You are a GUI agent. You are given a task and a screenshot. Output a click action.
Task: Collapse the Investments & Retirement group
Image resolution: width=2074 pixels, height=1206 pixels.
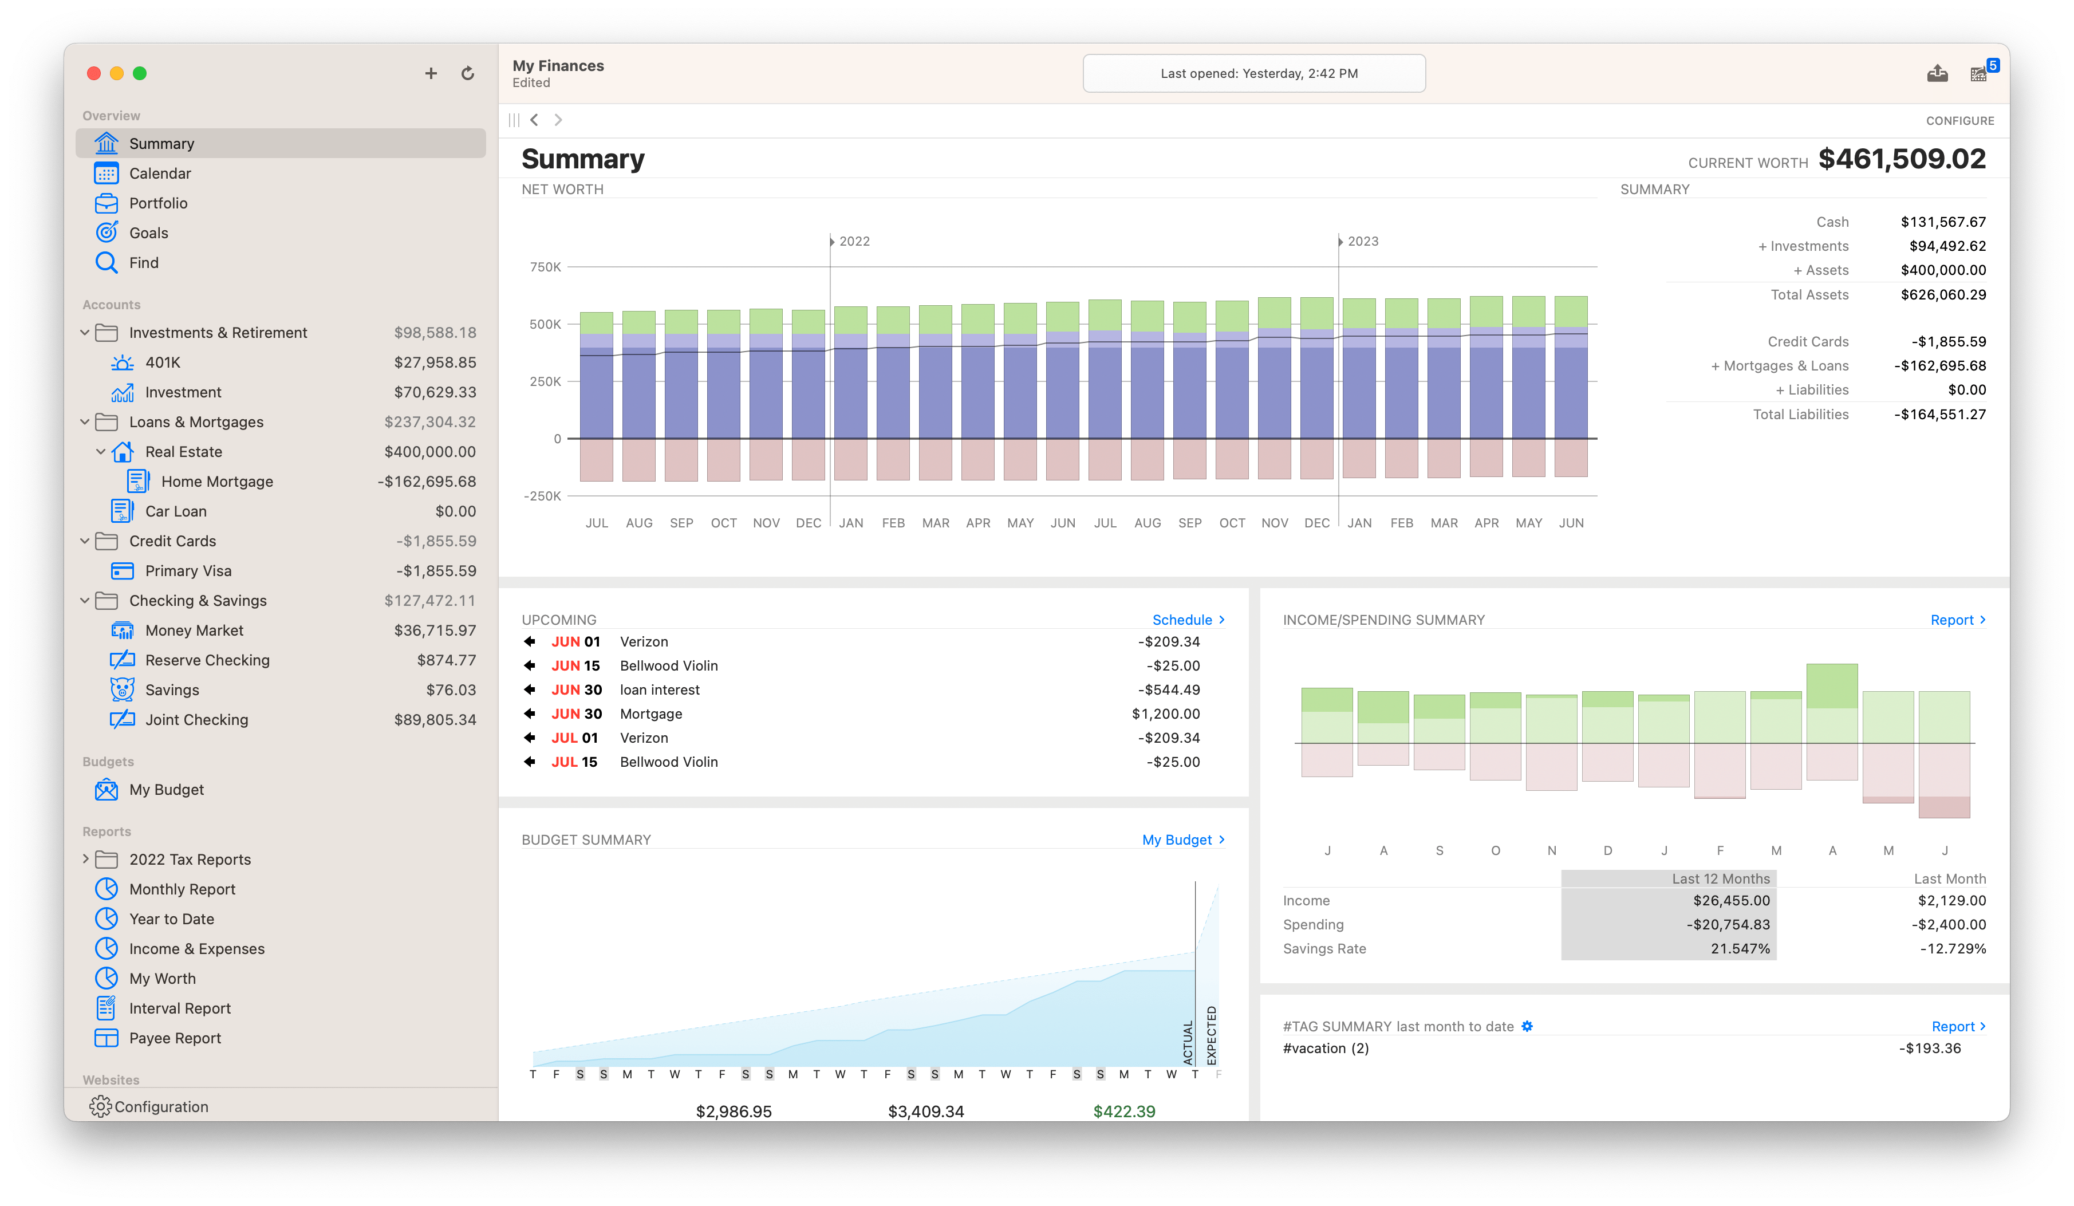coord(85,333)
